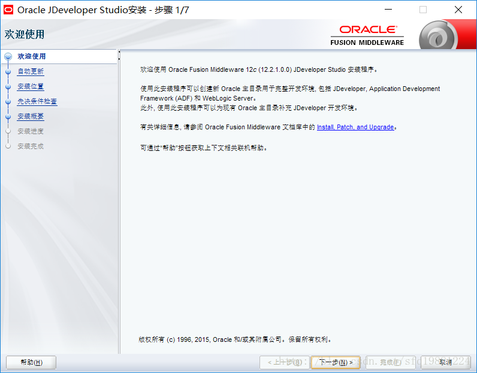Cancel the install with 取消 button
Viewport: 477px width, 373px height.
tap(446, 362)
